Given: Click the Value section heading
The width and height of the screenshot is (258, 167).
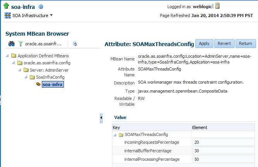Looking at the screenshot, I should click(x=120, y=117).
